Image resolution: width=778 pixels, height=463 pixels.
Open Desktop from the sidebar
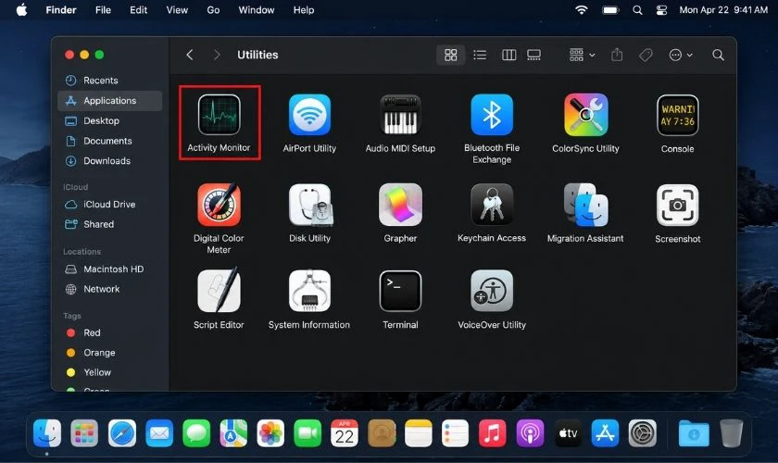point(110,121)
